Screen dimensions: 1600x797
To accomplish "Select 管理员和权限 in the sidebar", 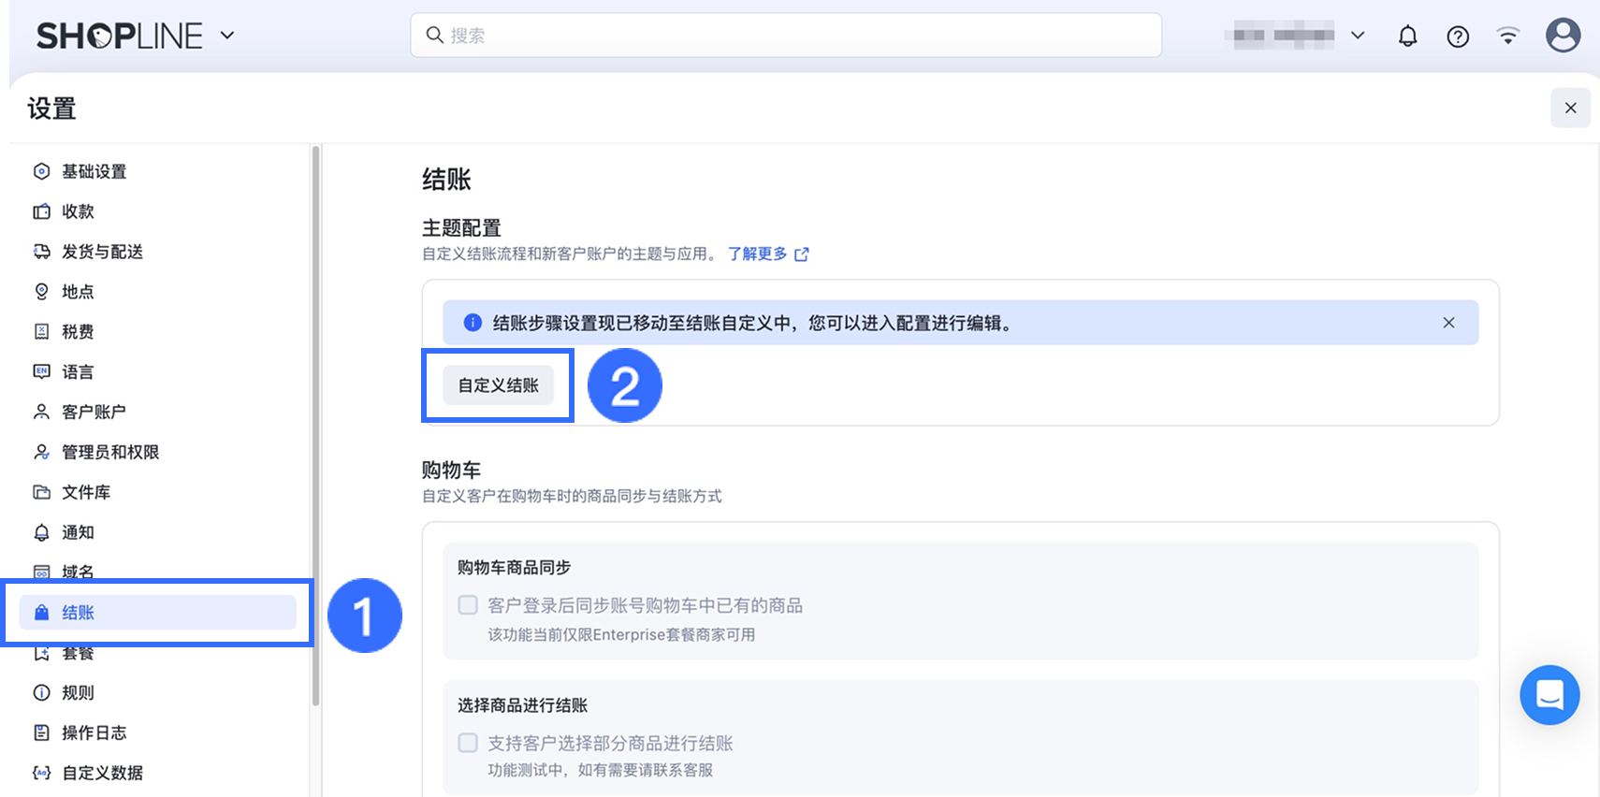I will [x=110, y=452].
